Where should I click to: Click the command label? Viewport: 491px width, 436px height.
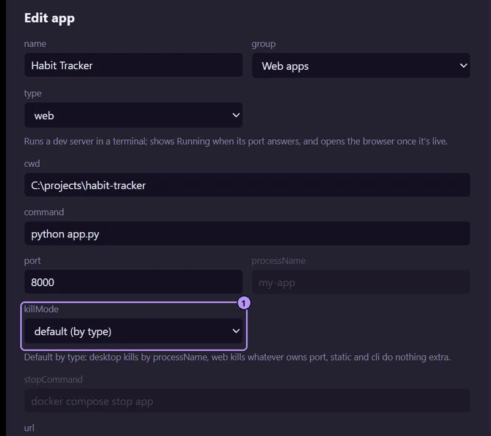click(44, 212)
